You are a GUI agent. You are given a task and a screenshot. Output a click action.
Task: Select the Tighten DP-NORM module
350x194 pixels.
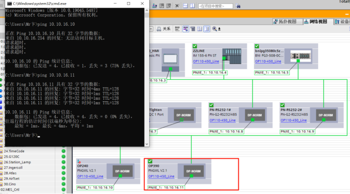click(x=184, y=115)
